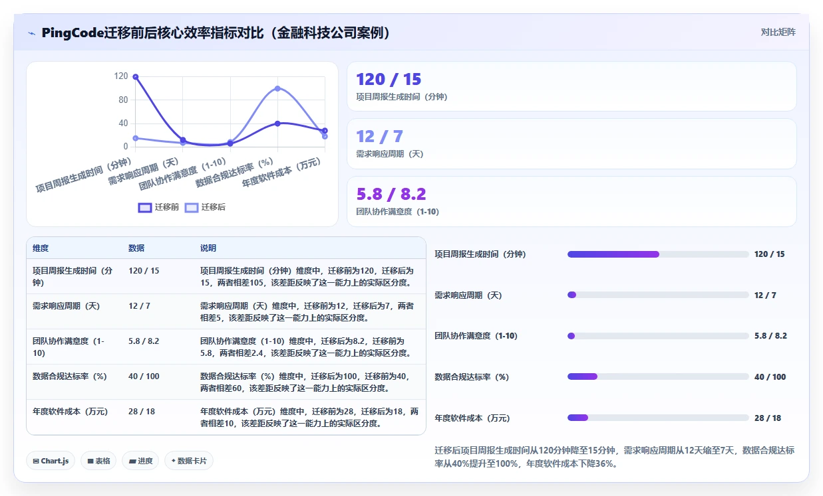The height and width of the screenshot is (496, 823).
Task: Click table row label 数据合规达标率（%）
Action: (70, 376)
